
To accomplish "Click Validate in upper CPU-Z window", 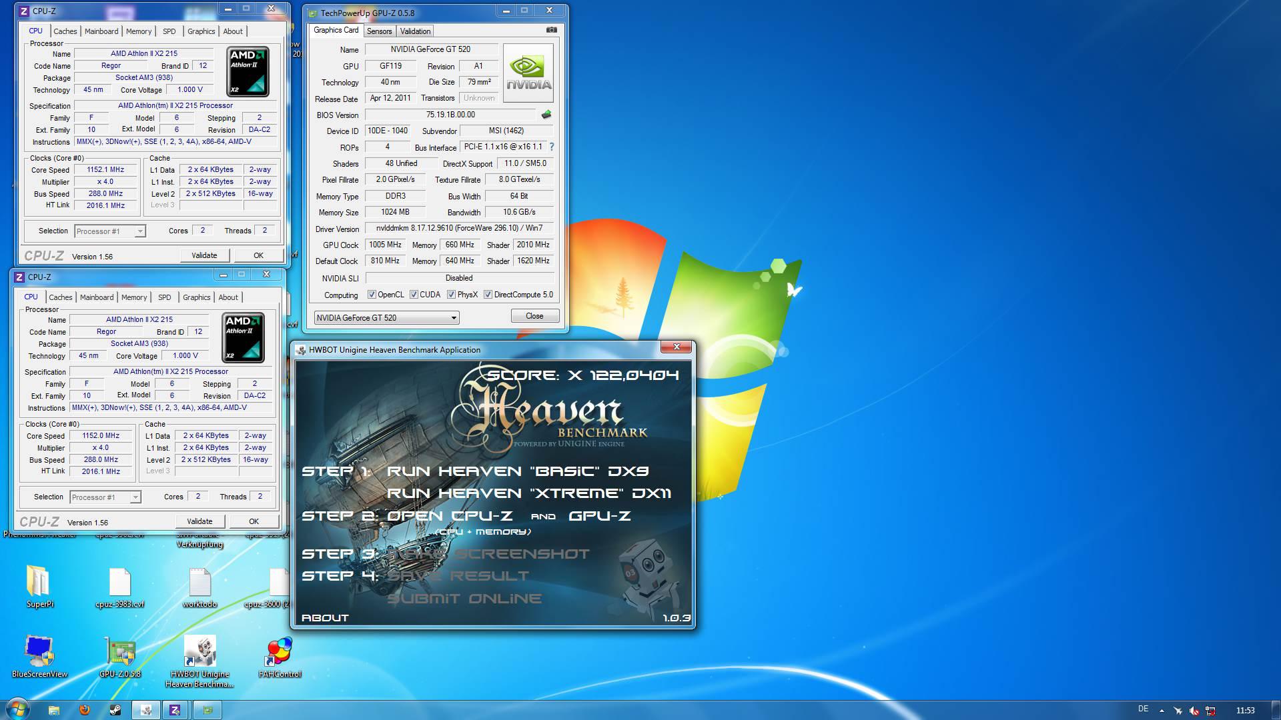I will [x=204, y=255].
